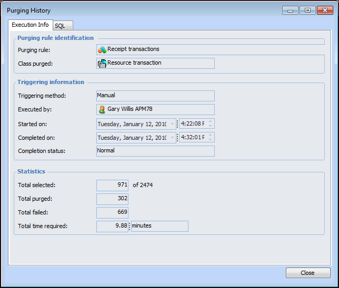Click the Triggering information heading

[x=51, y=82]
